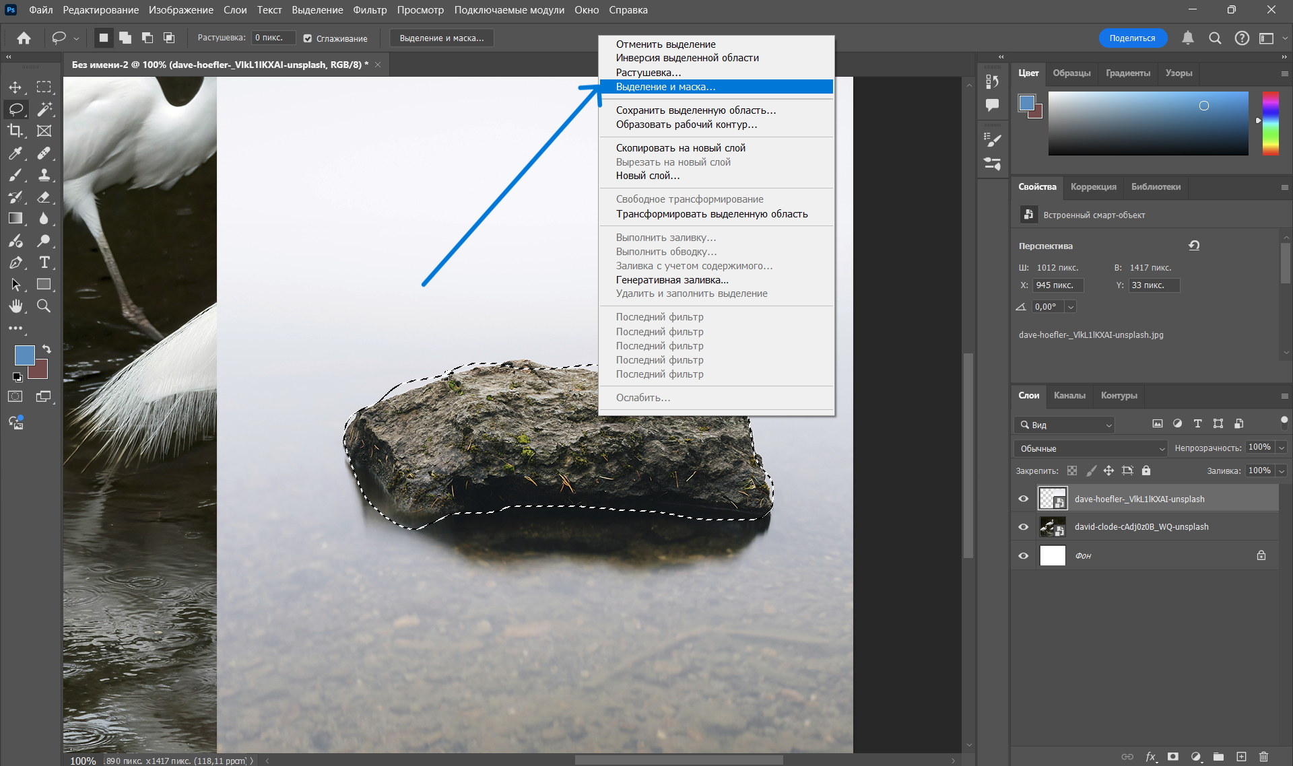Open the Properties panel flyout menu

[1284, 187]
